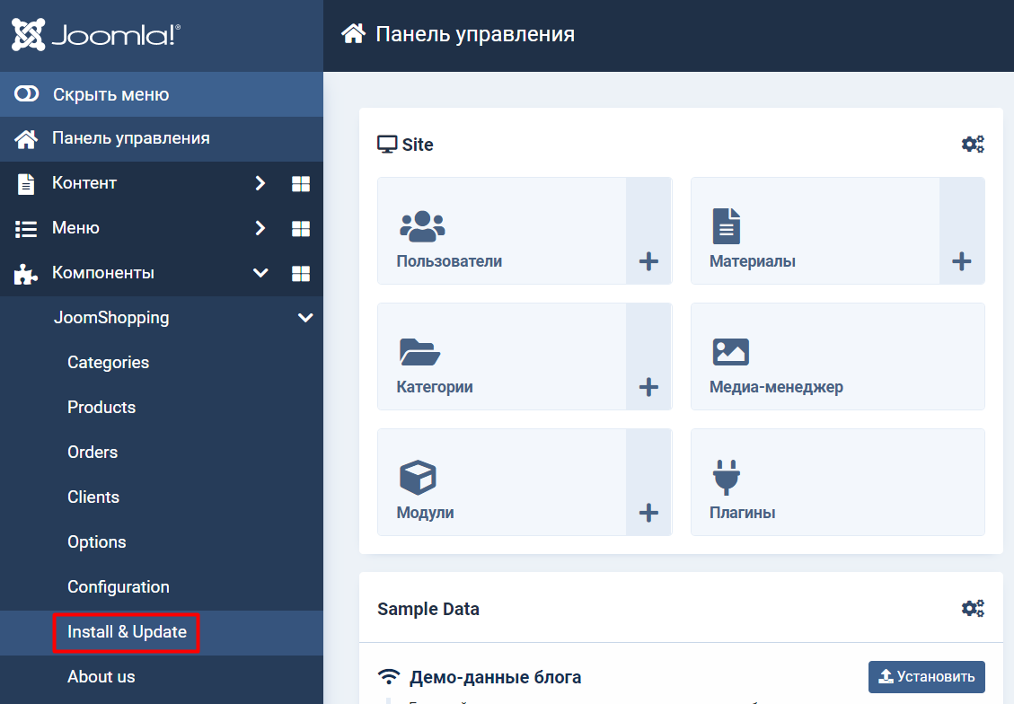Click the Sample Data heading
Viewport: 1014px width, 704px height.
tap(428, 609)
